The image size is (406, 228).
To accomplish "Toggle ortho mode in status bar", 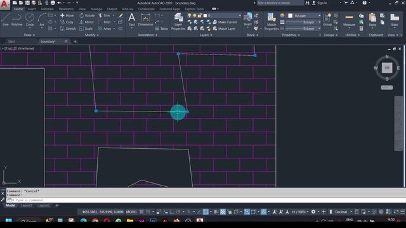I will click(x=172, y=212).
